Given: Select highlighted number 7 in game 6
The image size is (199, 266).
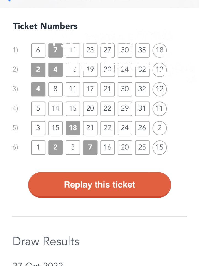Looking at the screenshot, I should click(x=90, y=148).
